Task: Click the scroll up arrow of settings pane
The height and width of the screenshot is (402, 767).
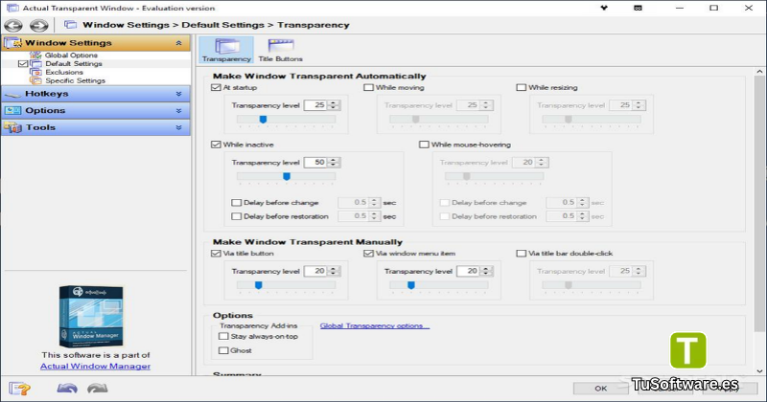Action: (x=759, y=72)
